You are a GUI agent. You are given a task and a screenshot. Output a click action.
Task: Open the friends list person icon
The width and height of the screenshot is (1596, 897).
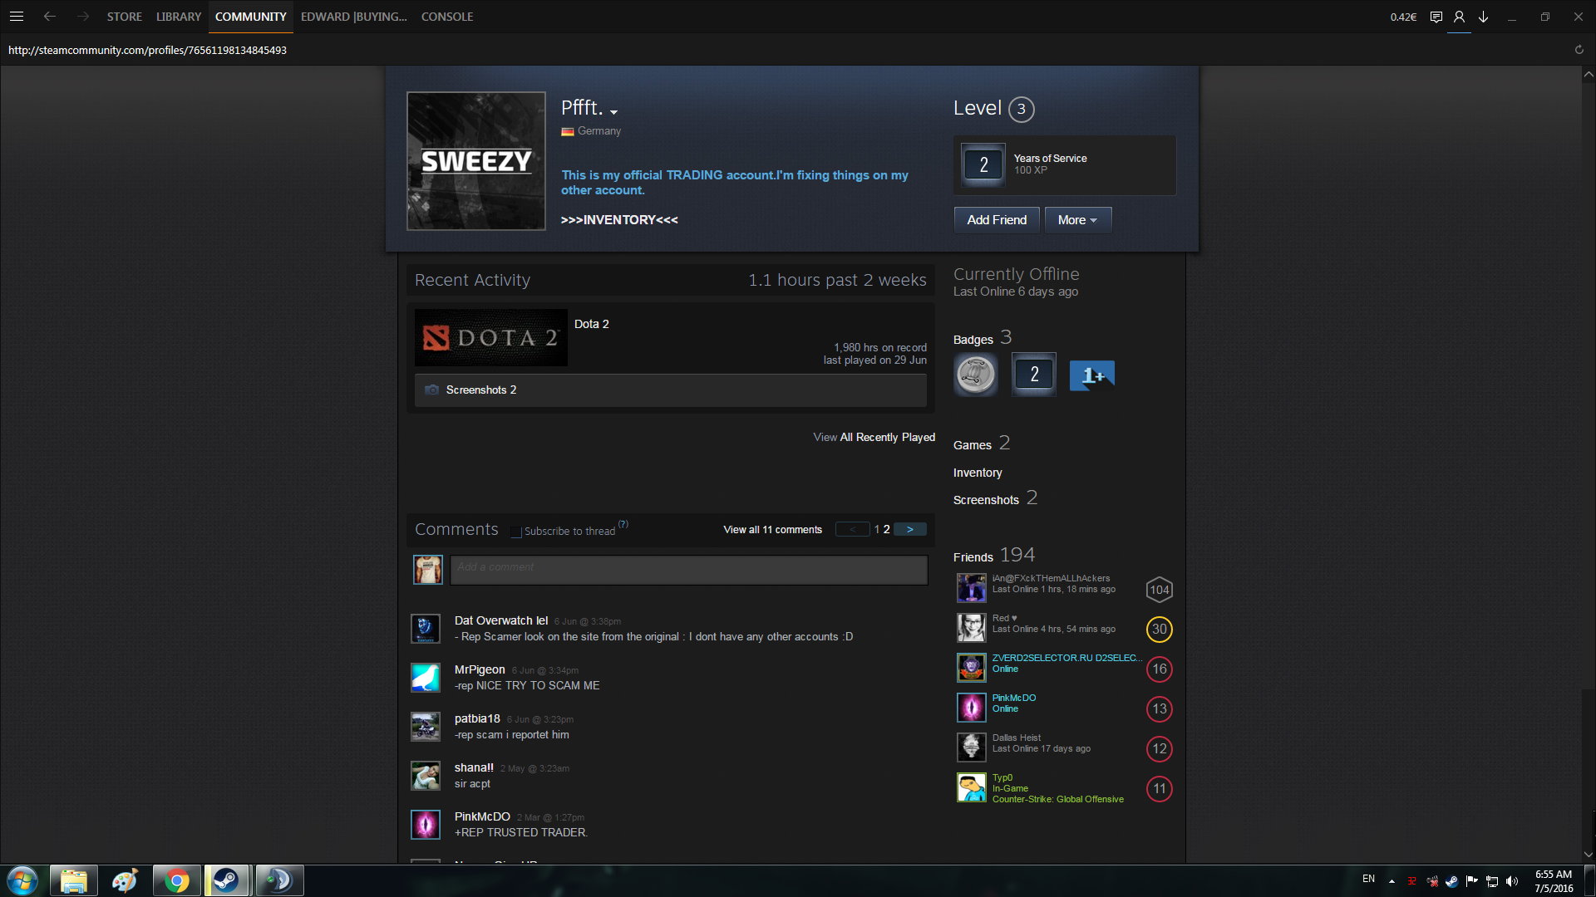[1459, 17]
